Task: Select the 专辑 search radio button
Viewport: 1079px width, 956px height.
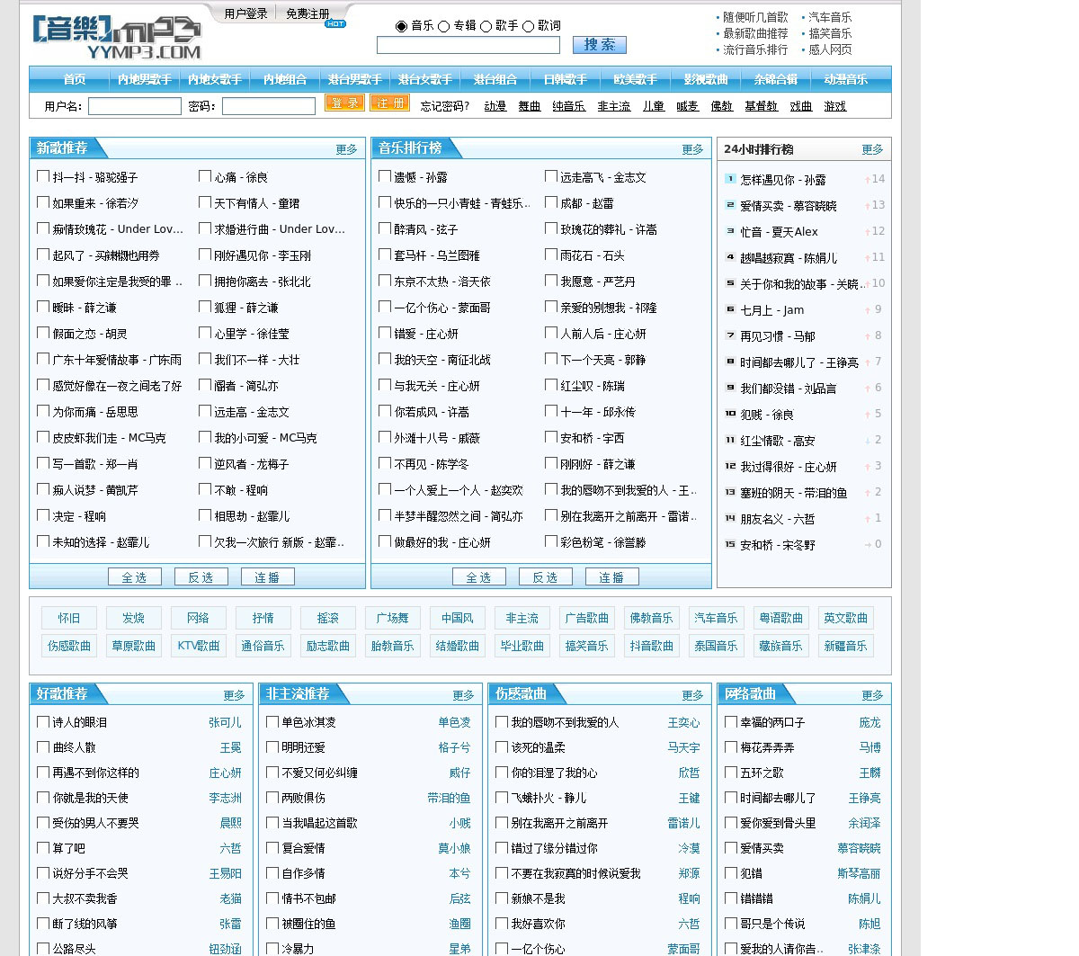Action: (444, 26)
